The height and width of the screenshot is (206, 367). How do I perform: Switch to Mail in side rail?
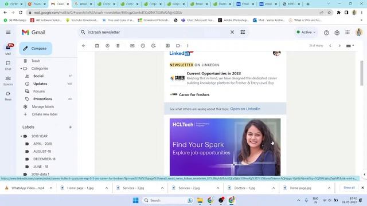[8, 50]
